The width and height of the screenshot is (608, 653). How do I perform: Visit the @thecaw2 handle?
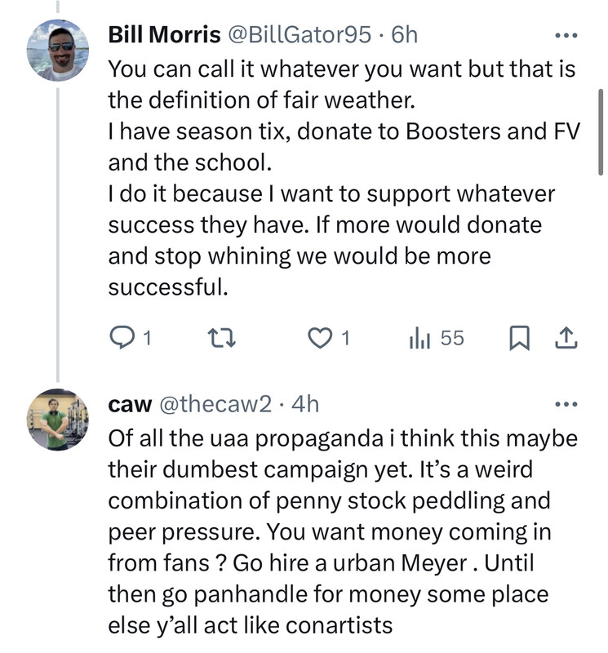click(215, 404)
